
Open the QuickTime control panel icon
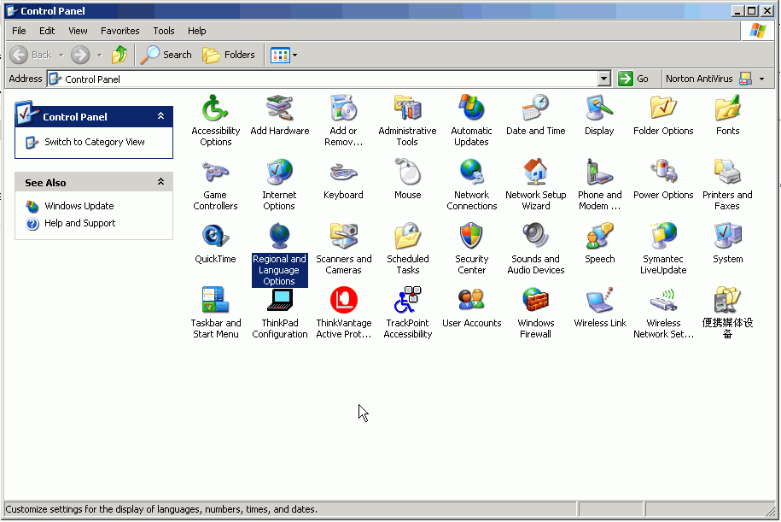coord(215,237)
